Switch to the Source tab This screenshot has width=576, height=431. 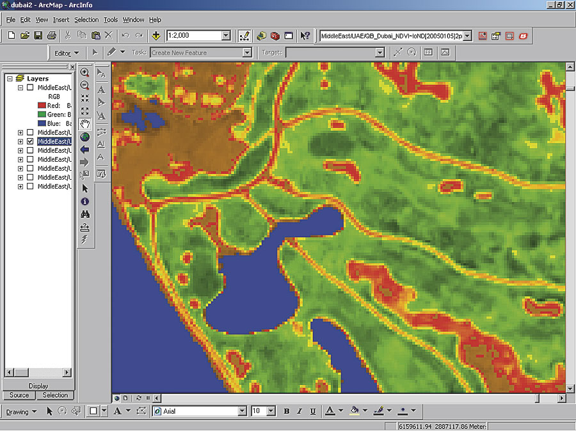[x=19, y=395]
